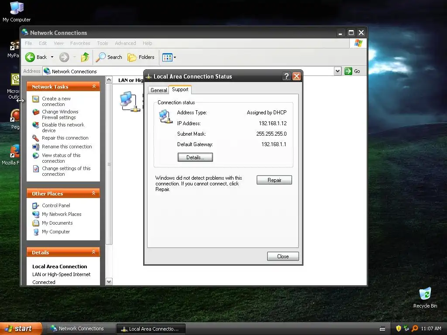The height and width of the screenshot is (335, 447).
Task: Click the Control Panel icon
Action: click(36, 205)
